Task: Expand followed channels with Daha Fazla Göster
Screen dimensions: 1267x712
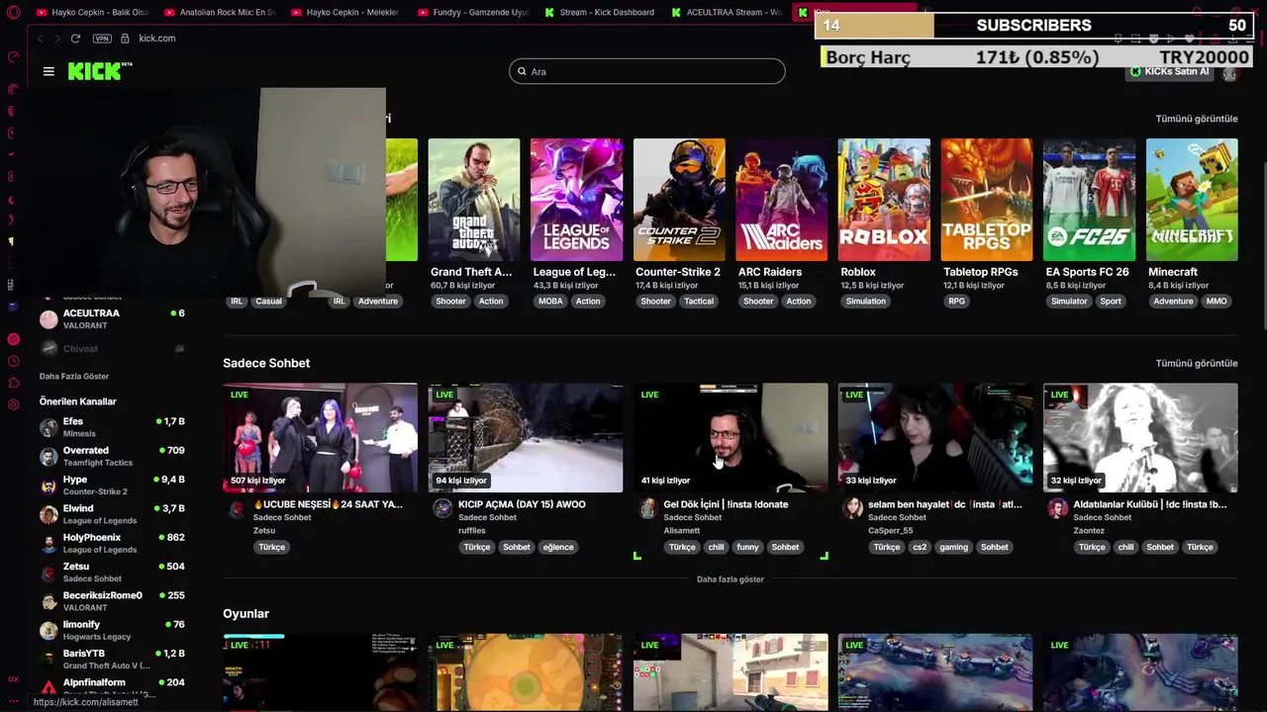Action: (74, 376)
